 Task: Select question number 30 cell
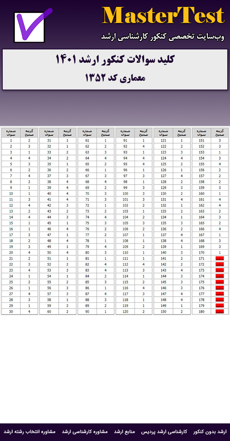pyautogui.click(x=11, y=312)
